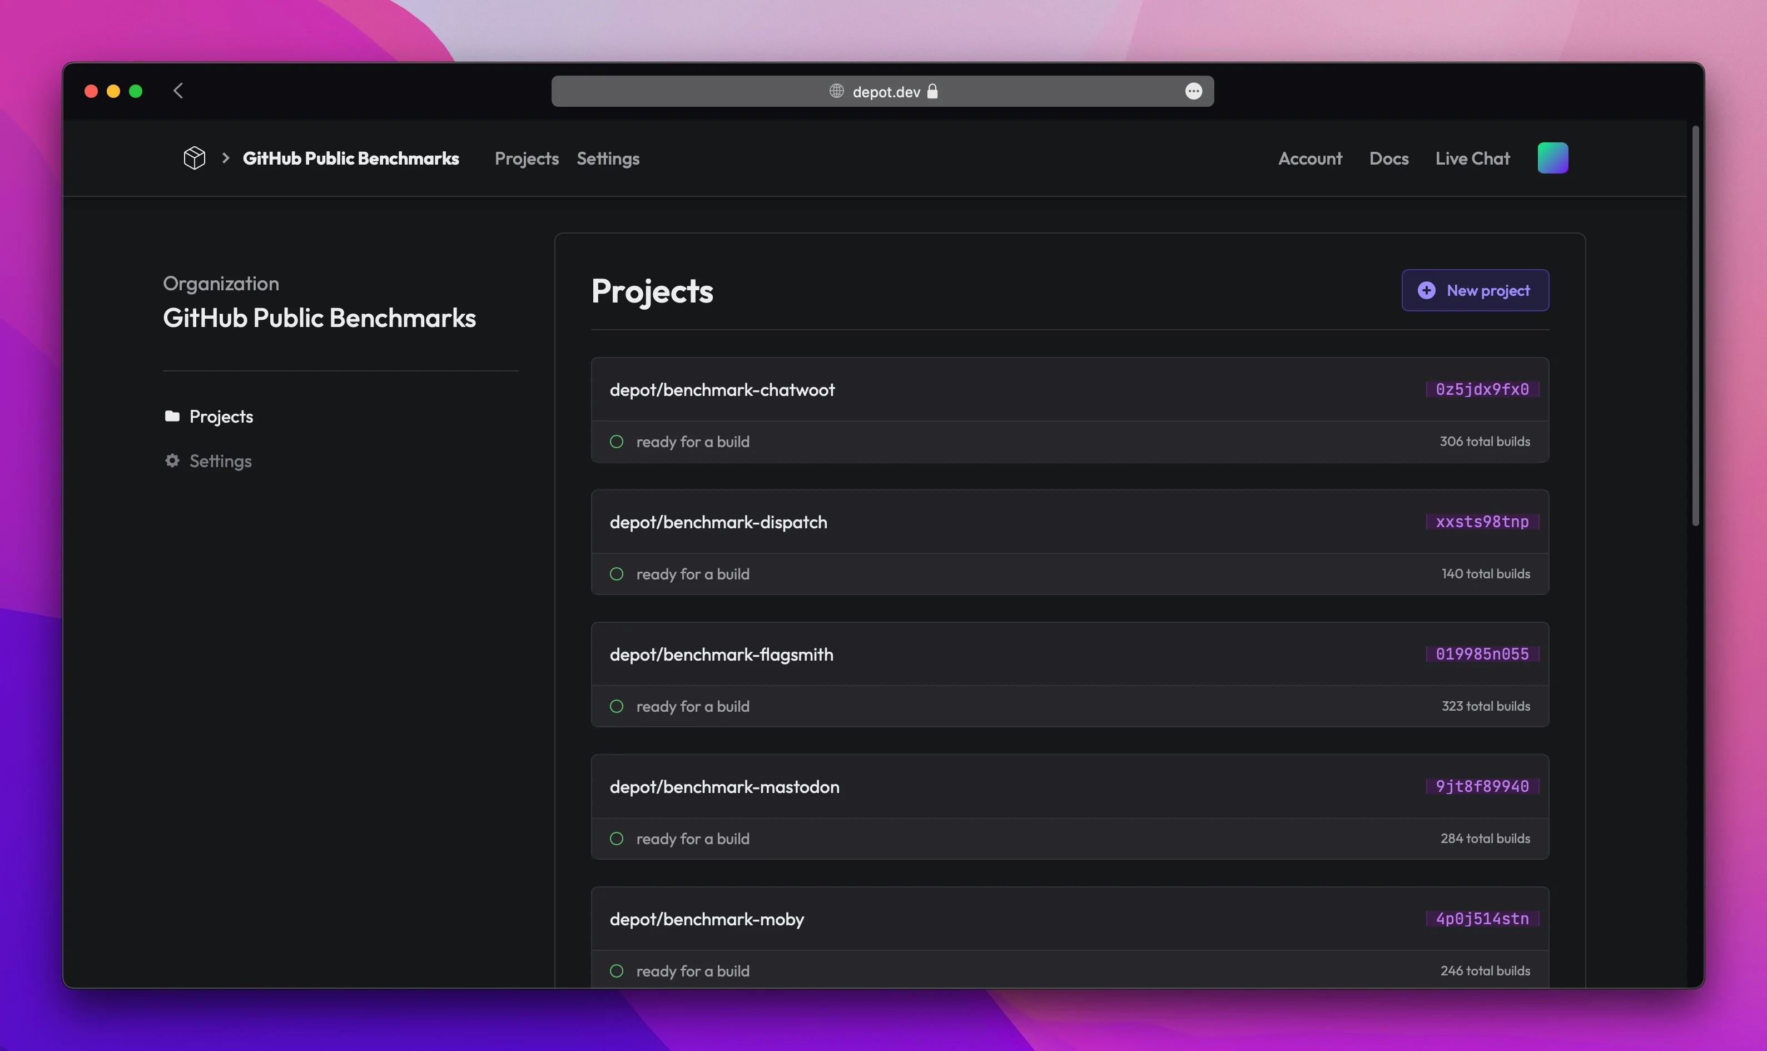This screenshot has width=1767, height=1051.
Task: Click the ready circle beside benchmark-mastodon
Action: 617,839
